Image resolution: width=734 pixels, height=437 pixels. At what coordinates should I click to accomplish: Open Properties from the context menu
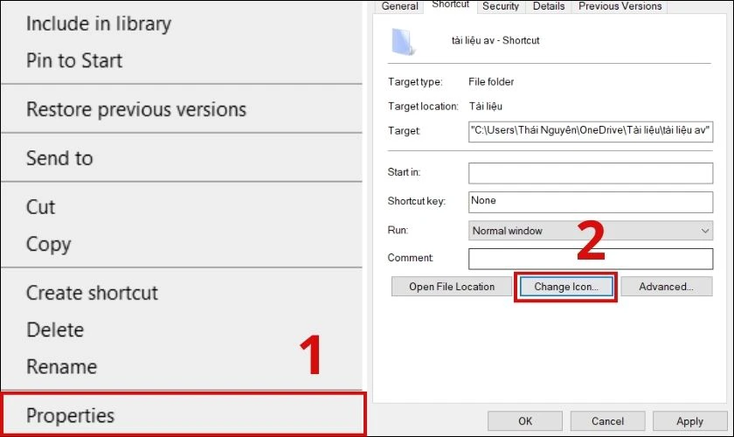pyautogui.click(x=183, y=415)
